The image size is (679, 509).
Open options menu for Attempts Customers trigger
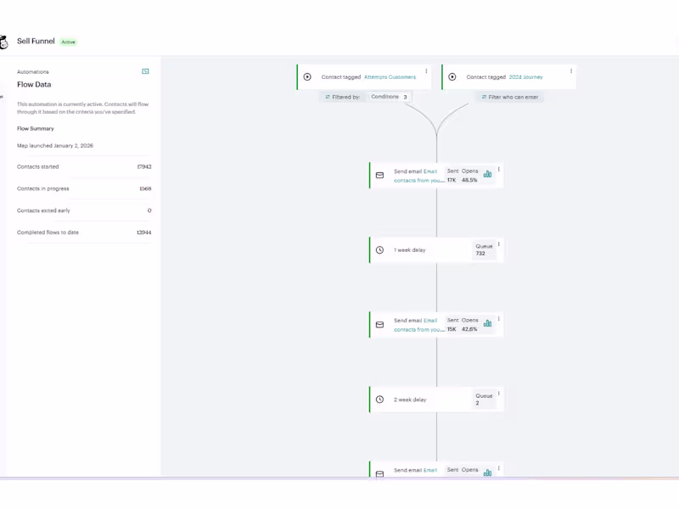click(426, 71)
